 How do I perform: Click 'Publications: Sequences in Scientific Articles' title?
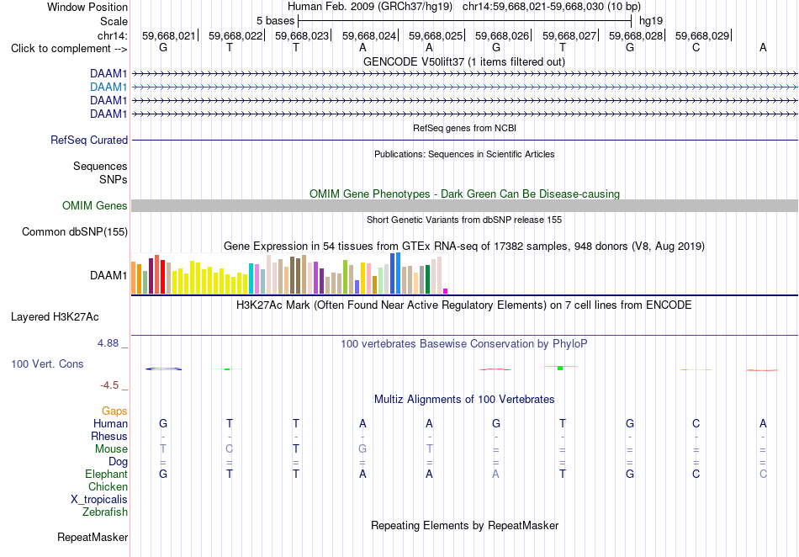click(x=464, y=154)
